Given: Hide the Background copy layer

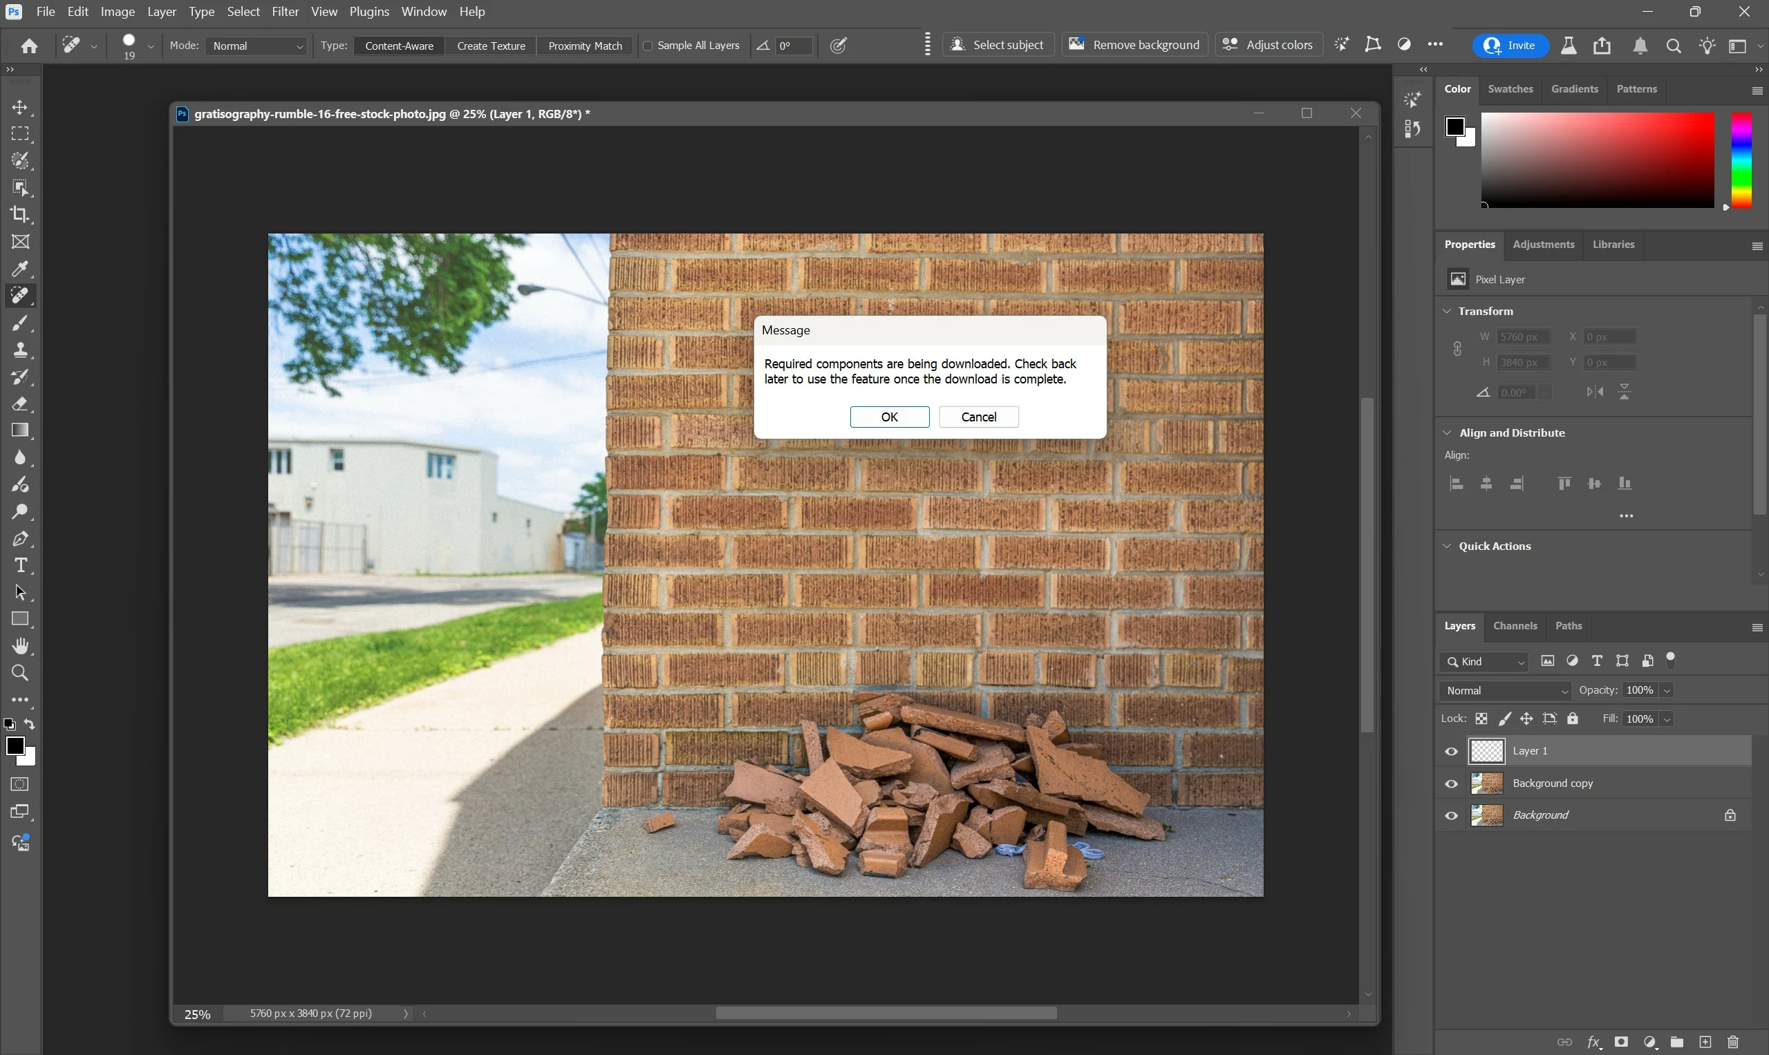Looking at the screenshot, I should tap(1451, 783).
